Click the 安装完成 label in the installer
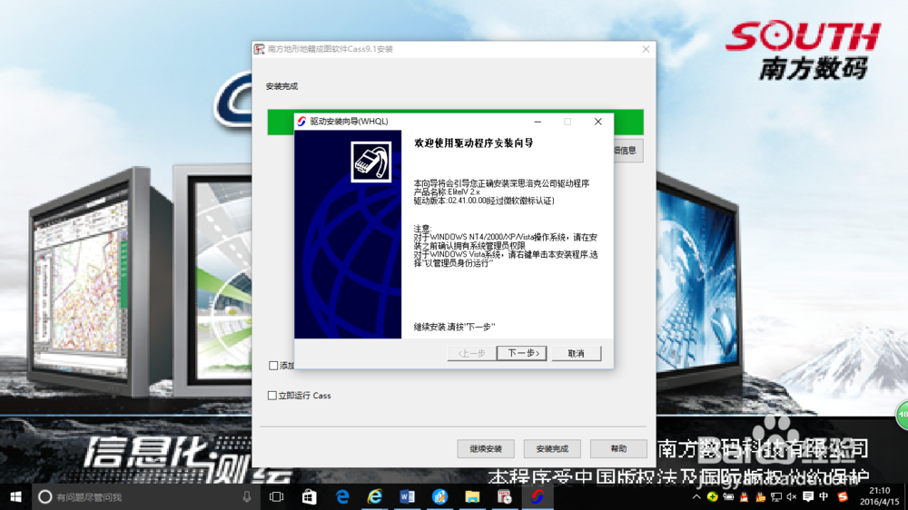The image size is (908, 510). point(281,86)
